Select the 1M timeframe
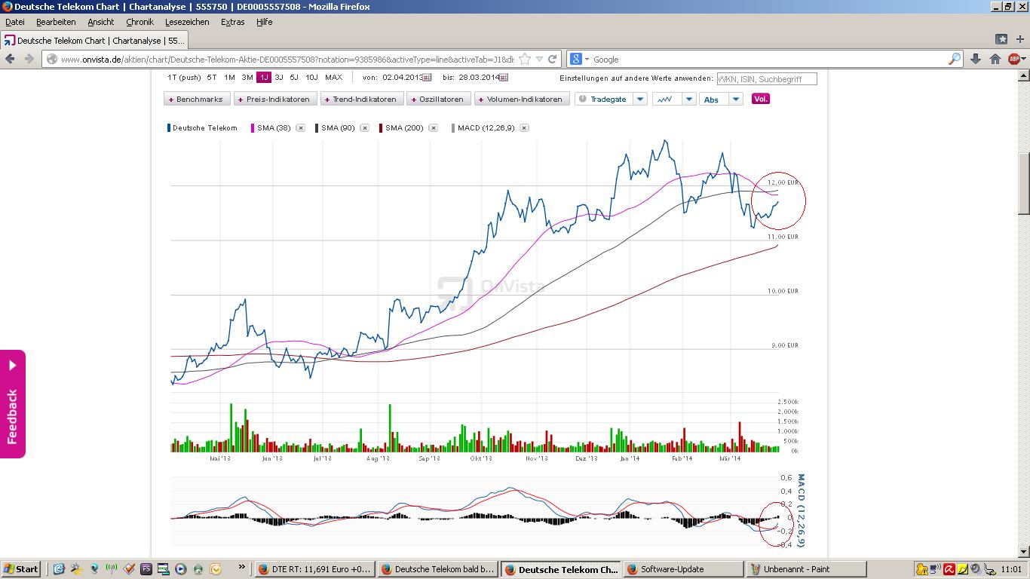 (230, 78)
